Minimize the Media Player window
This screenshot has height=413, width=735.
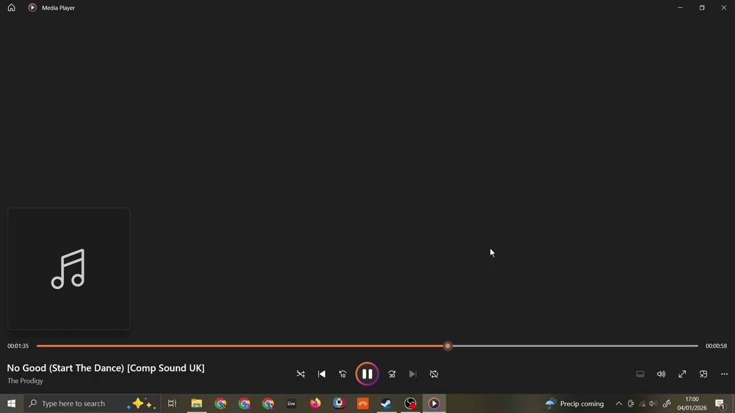coord(680,8)
